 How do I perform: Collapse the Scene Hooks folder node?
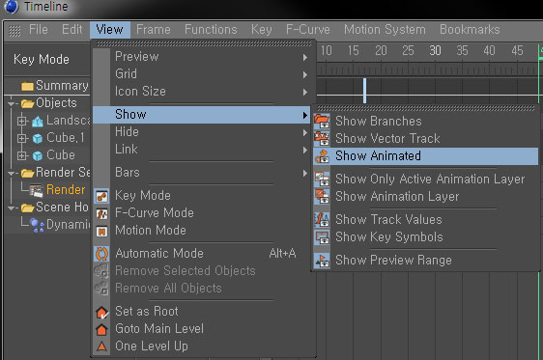[12, 208]
